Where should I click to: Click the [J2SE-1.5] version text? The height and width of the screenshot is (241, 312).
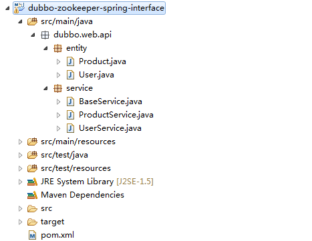pos(135,182)
